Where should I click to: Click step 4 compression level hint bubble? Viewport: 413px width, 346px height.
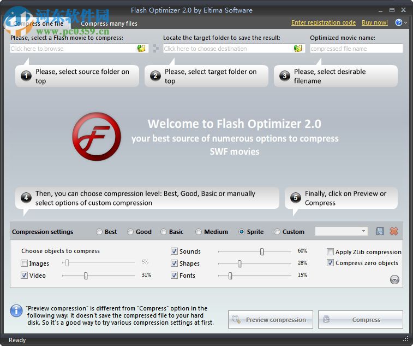(147, 198)
